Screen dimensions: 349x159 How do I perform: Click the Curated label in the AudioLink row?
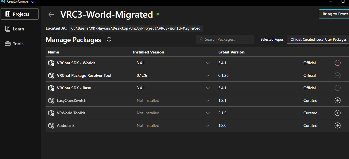[x=310, y=125]
